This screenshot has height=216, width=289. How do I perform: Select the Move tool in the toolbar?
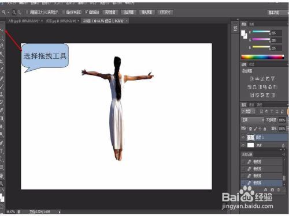coord(2,30)
